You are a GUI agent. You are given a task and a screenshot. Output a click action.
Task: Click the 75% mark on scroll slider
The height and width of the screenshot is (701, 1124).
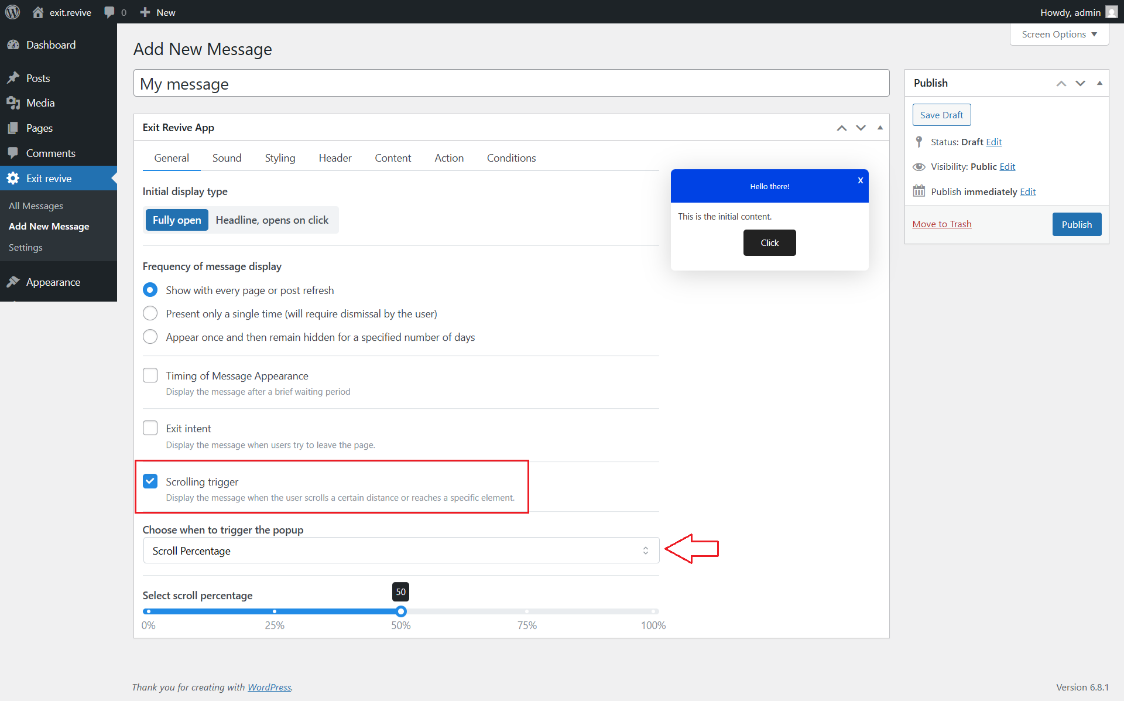pos(527,611)
